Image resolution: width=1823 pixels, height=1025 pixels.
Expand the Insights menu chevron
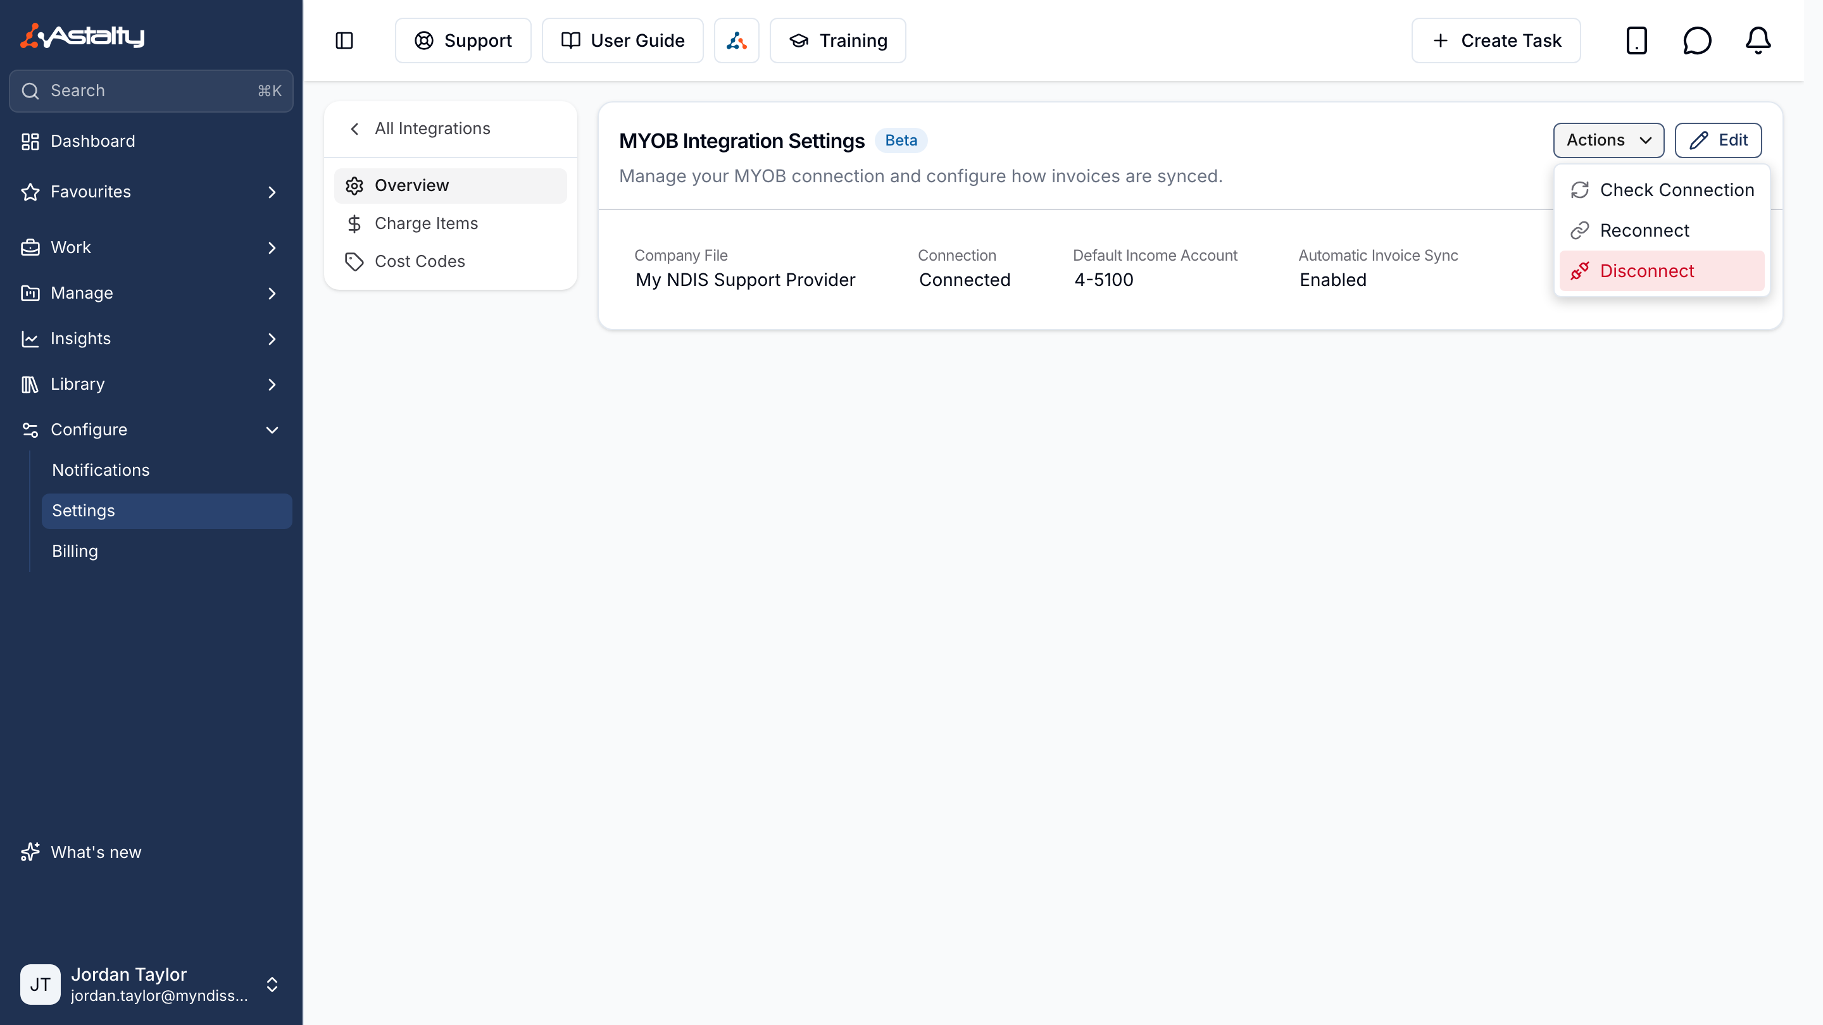(272, 339)
